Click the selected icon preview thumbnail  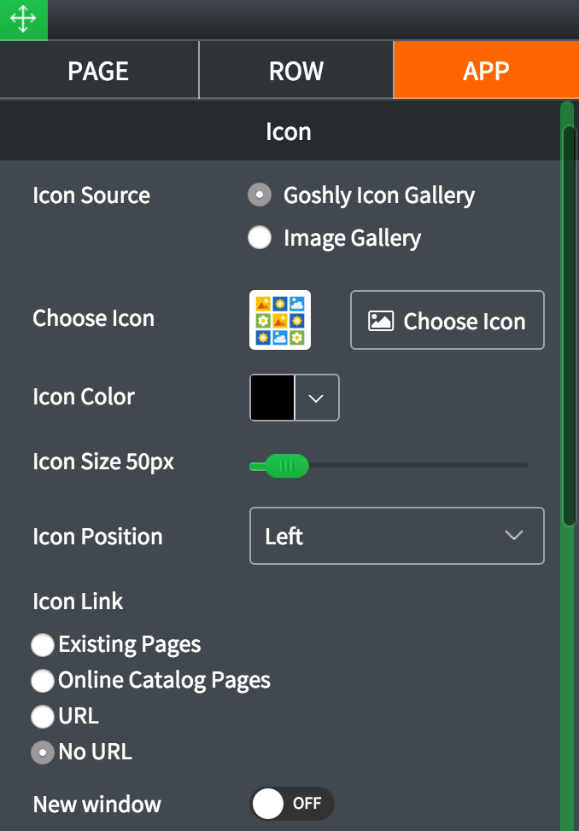280,320
